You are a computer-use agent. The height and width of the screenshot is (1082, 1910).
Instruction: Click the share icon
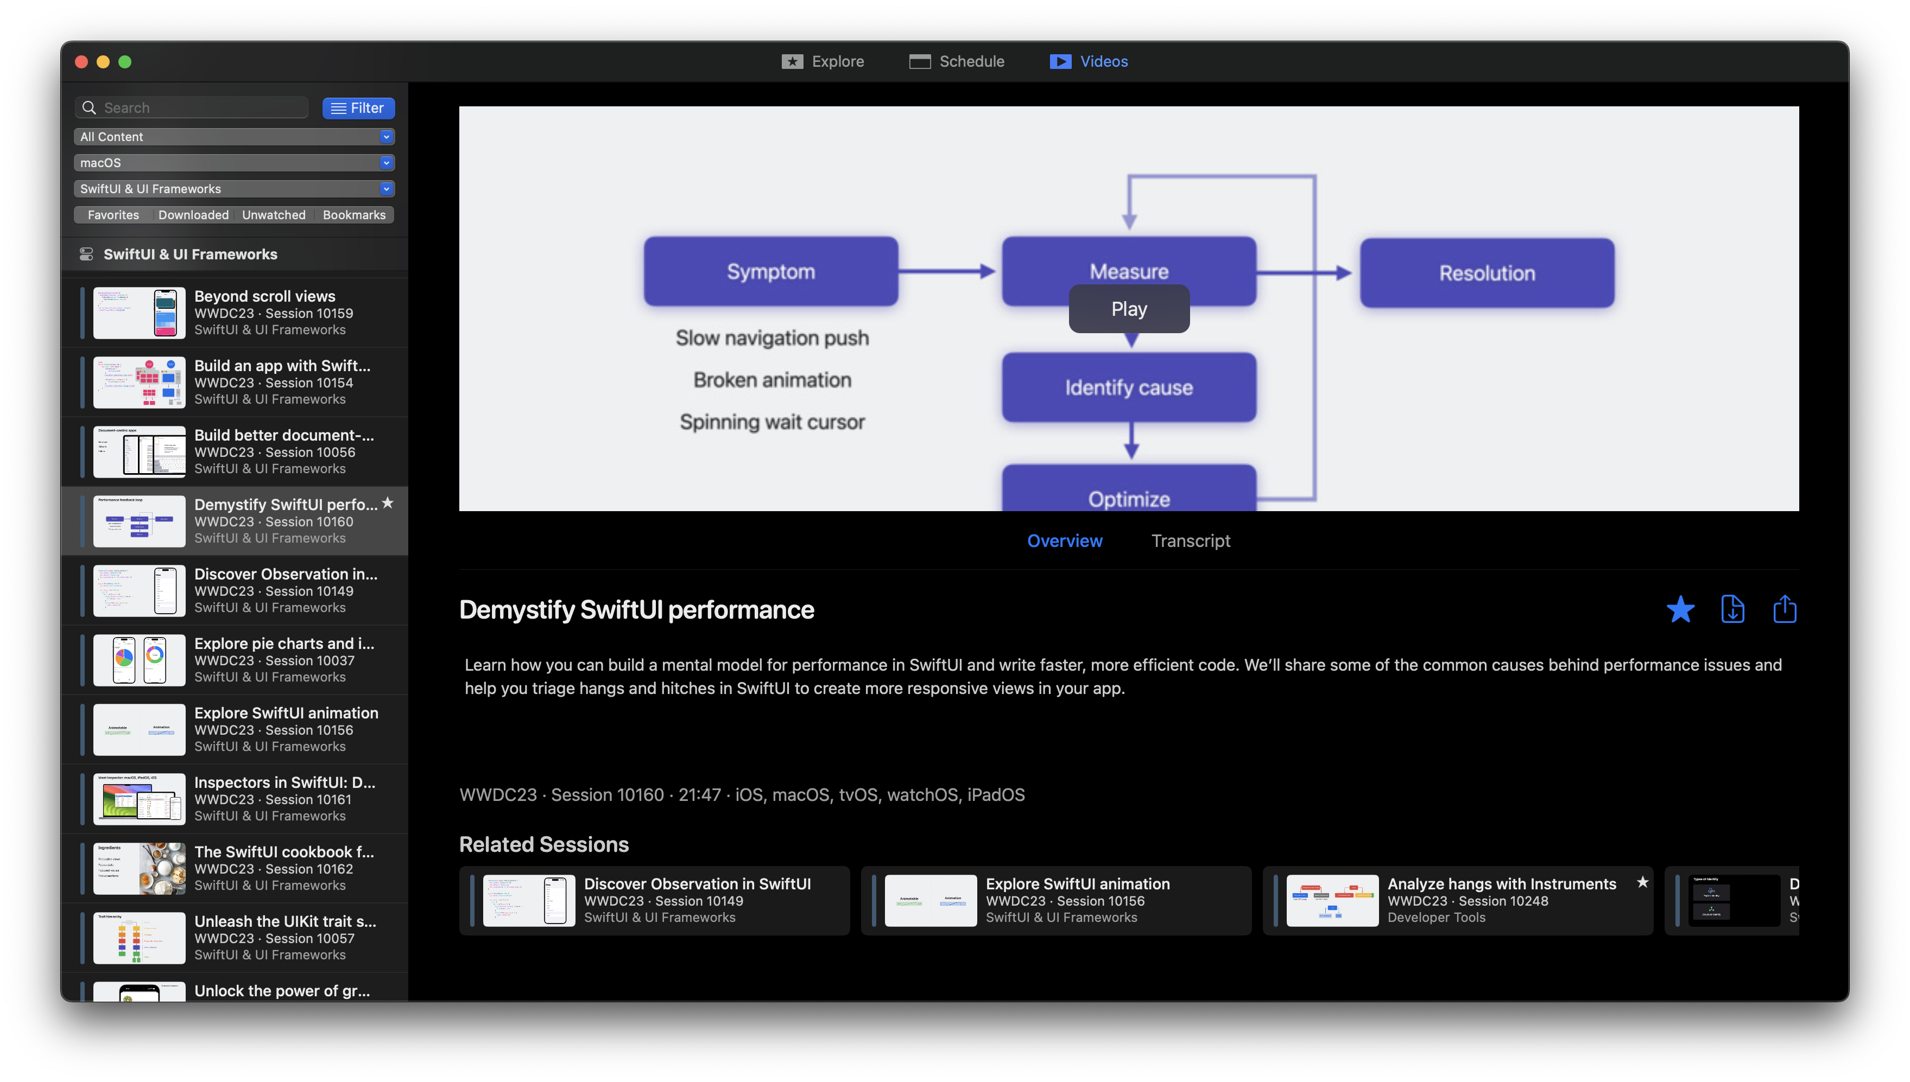pos(1785,609)
